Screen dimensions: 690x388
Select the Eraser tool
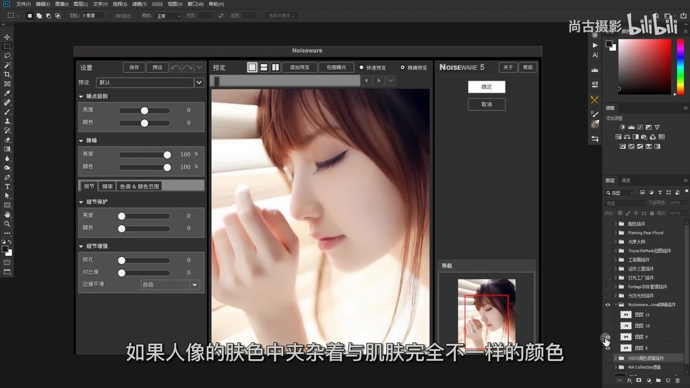click(7, 140)
